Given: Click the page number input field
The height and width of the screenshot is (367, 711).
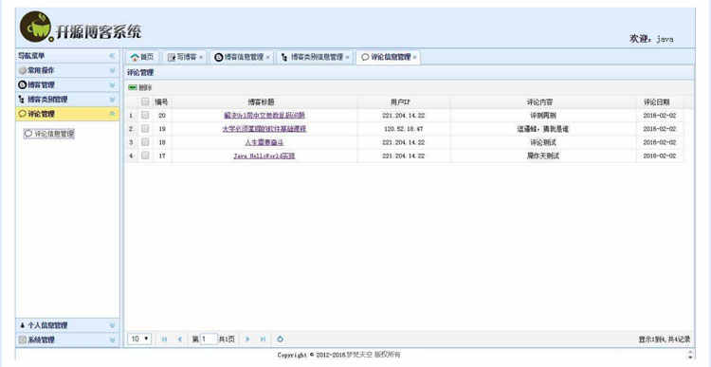Looking at the screenshot, I should pos(209,339).
